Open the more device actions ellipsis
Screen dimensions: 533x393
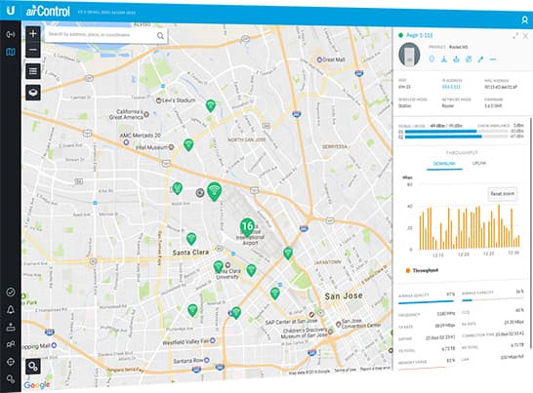click(493, 59)
